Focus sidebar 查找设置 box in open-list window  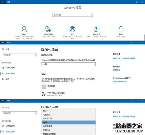[x=19, y=113]
